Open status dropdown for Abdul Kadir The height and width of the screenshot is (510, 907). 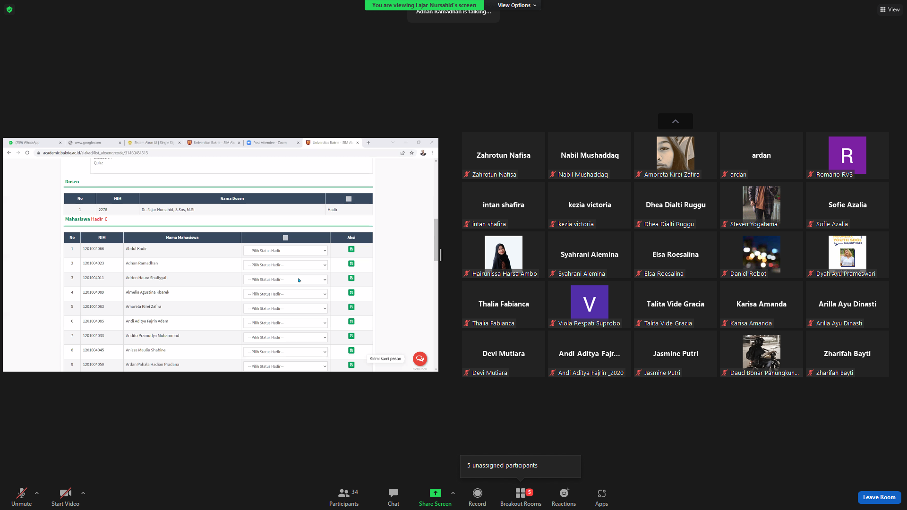[286, 251]
